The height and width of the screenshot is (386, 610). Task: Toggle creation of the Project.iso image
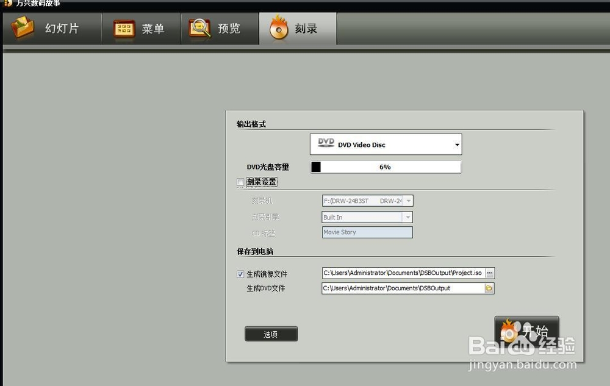pyautogui.click(x=240, y=274)
